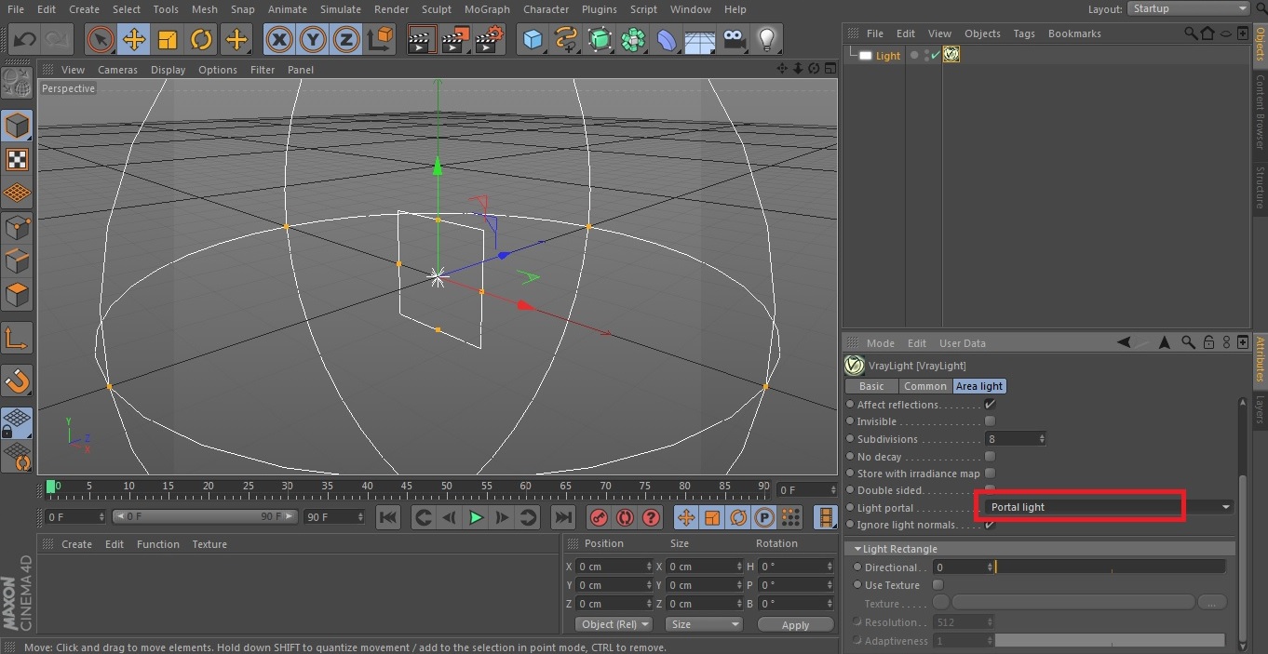Switch to the Common tab
The height and width of the screenshot is (654, 1268).
(924, 386)
